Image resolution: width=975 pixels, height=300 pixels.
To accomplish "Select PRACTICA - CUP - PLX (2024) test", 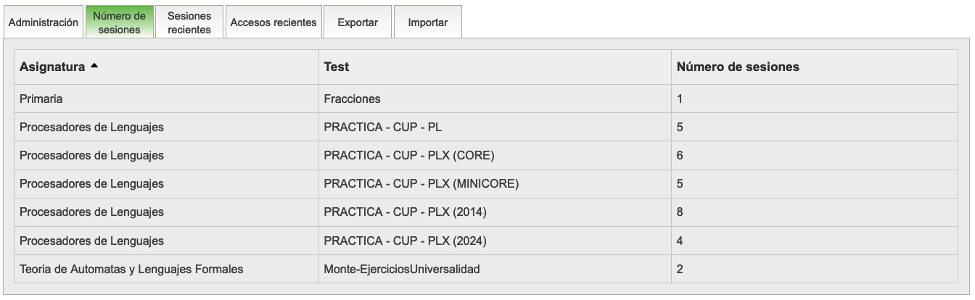I will click(405, 241).
